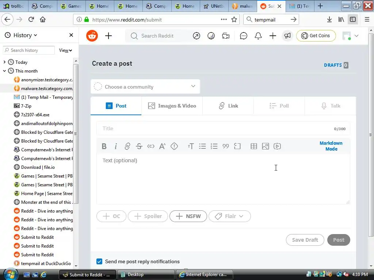Screen dimensions: 374x280
Task: Open the history View dropdown
Action: click(65, 50)
